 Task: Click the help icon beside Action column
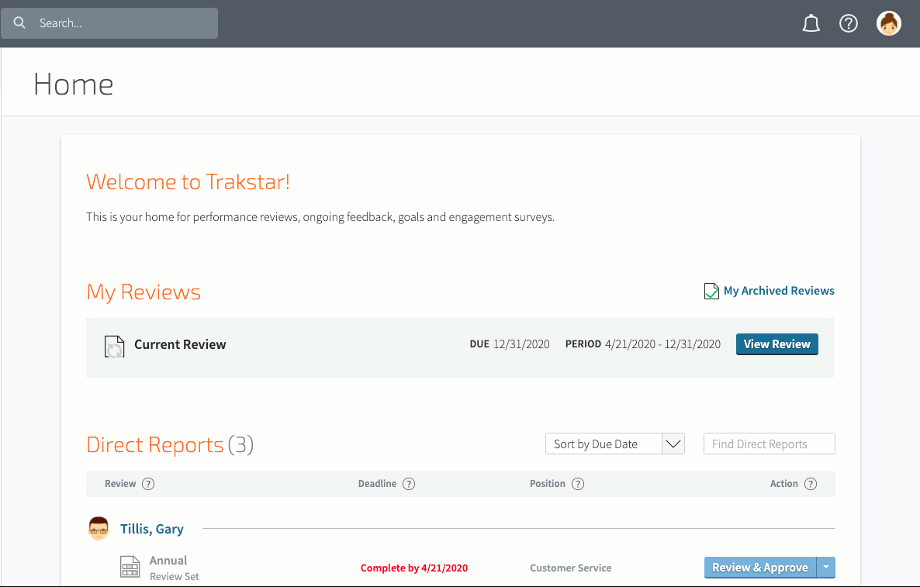[811, 483]
